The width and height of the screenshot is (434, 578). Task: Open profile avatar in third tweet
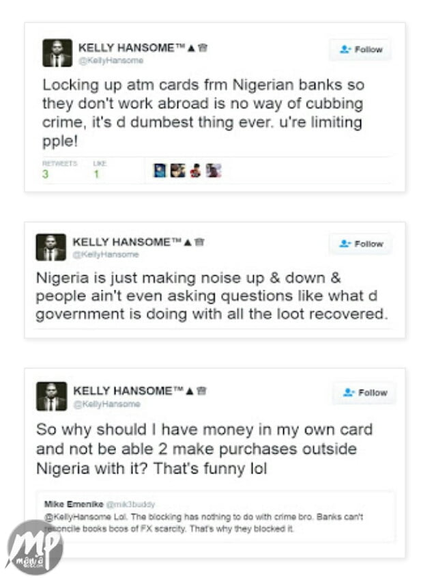[52, 396]
